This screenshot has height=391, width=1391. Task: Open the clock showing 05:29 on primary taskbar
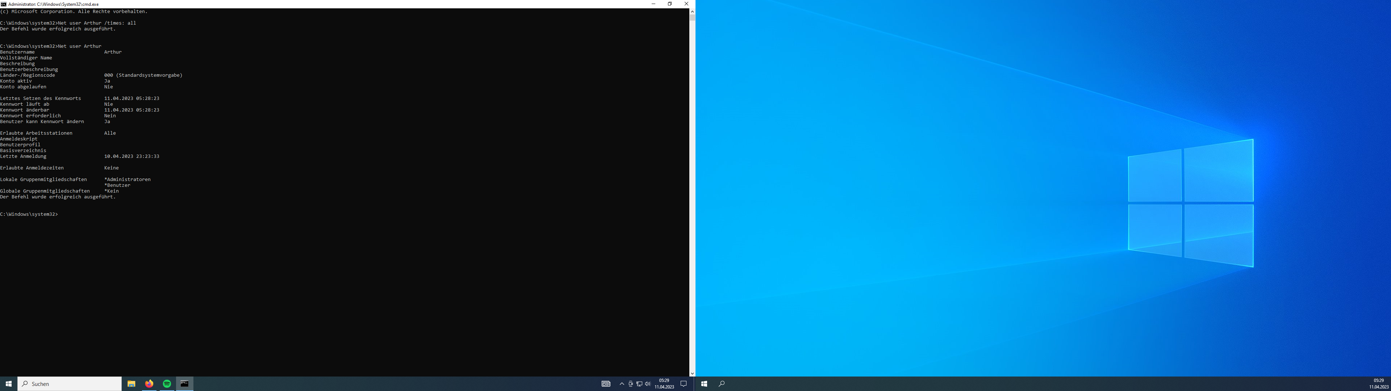(664, 383)
